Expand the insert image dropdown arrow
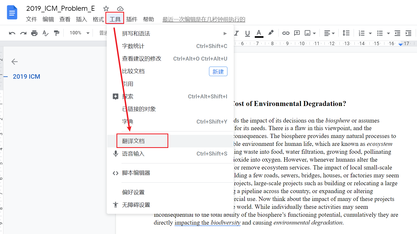The height and width of the screenshot is (234, 417). tap(314, 33)
